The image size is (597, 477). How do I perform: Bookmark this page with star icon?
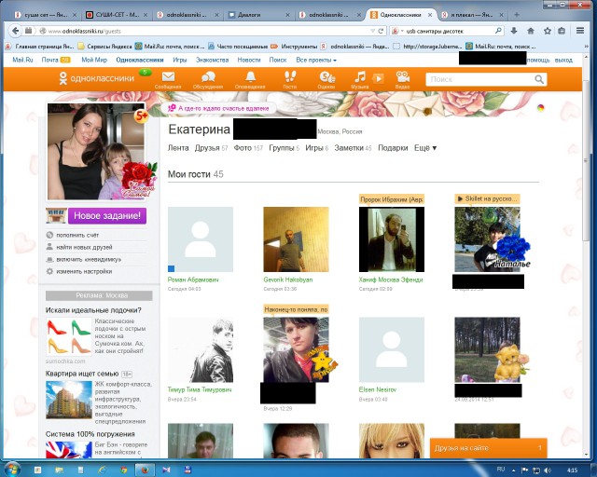[548, 31]
